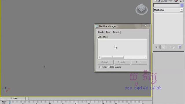
Task: Switch to the Presets tab
Action: tap(116, 32)
